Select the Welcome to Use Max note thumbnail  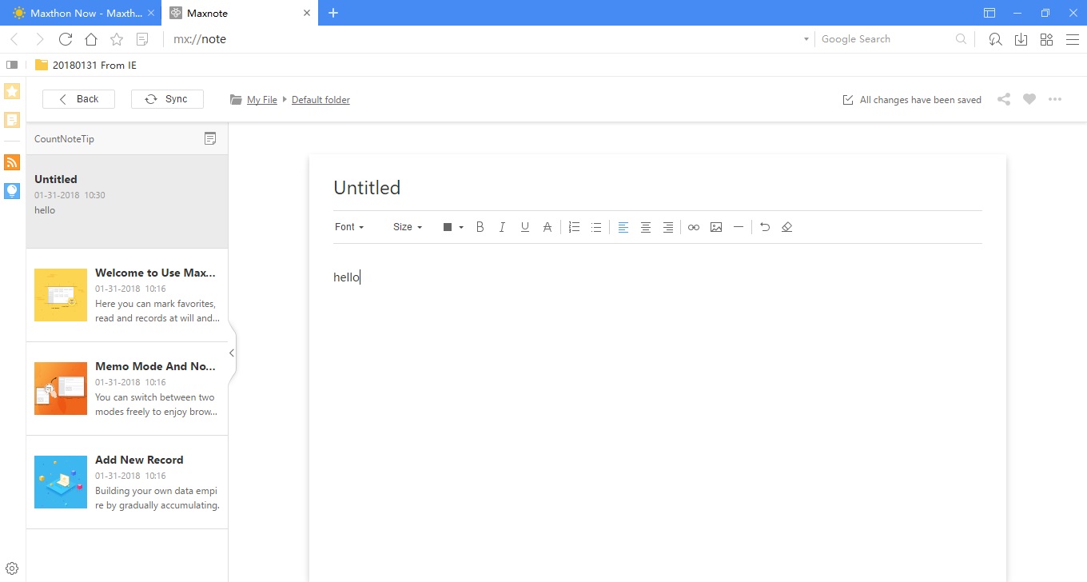(60, 294)
